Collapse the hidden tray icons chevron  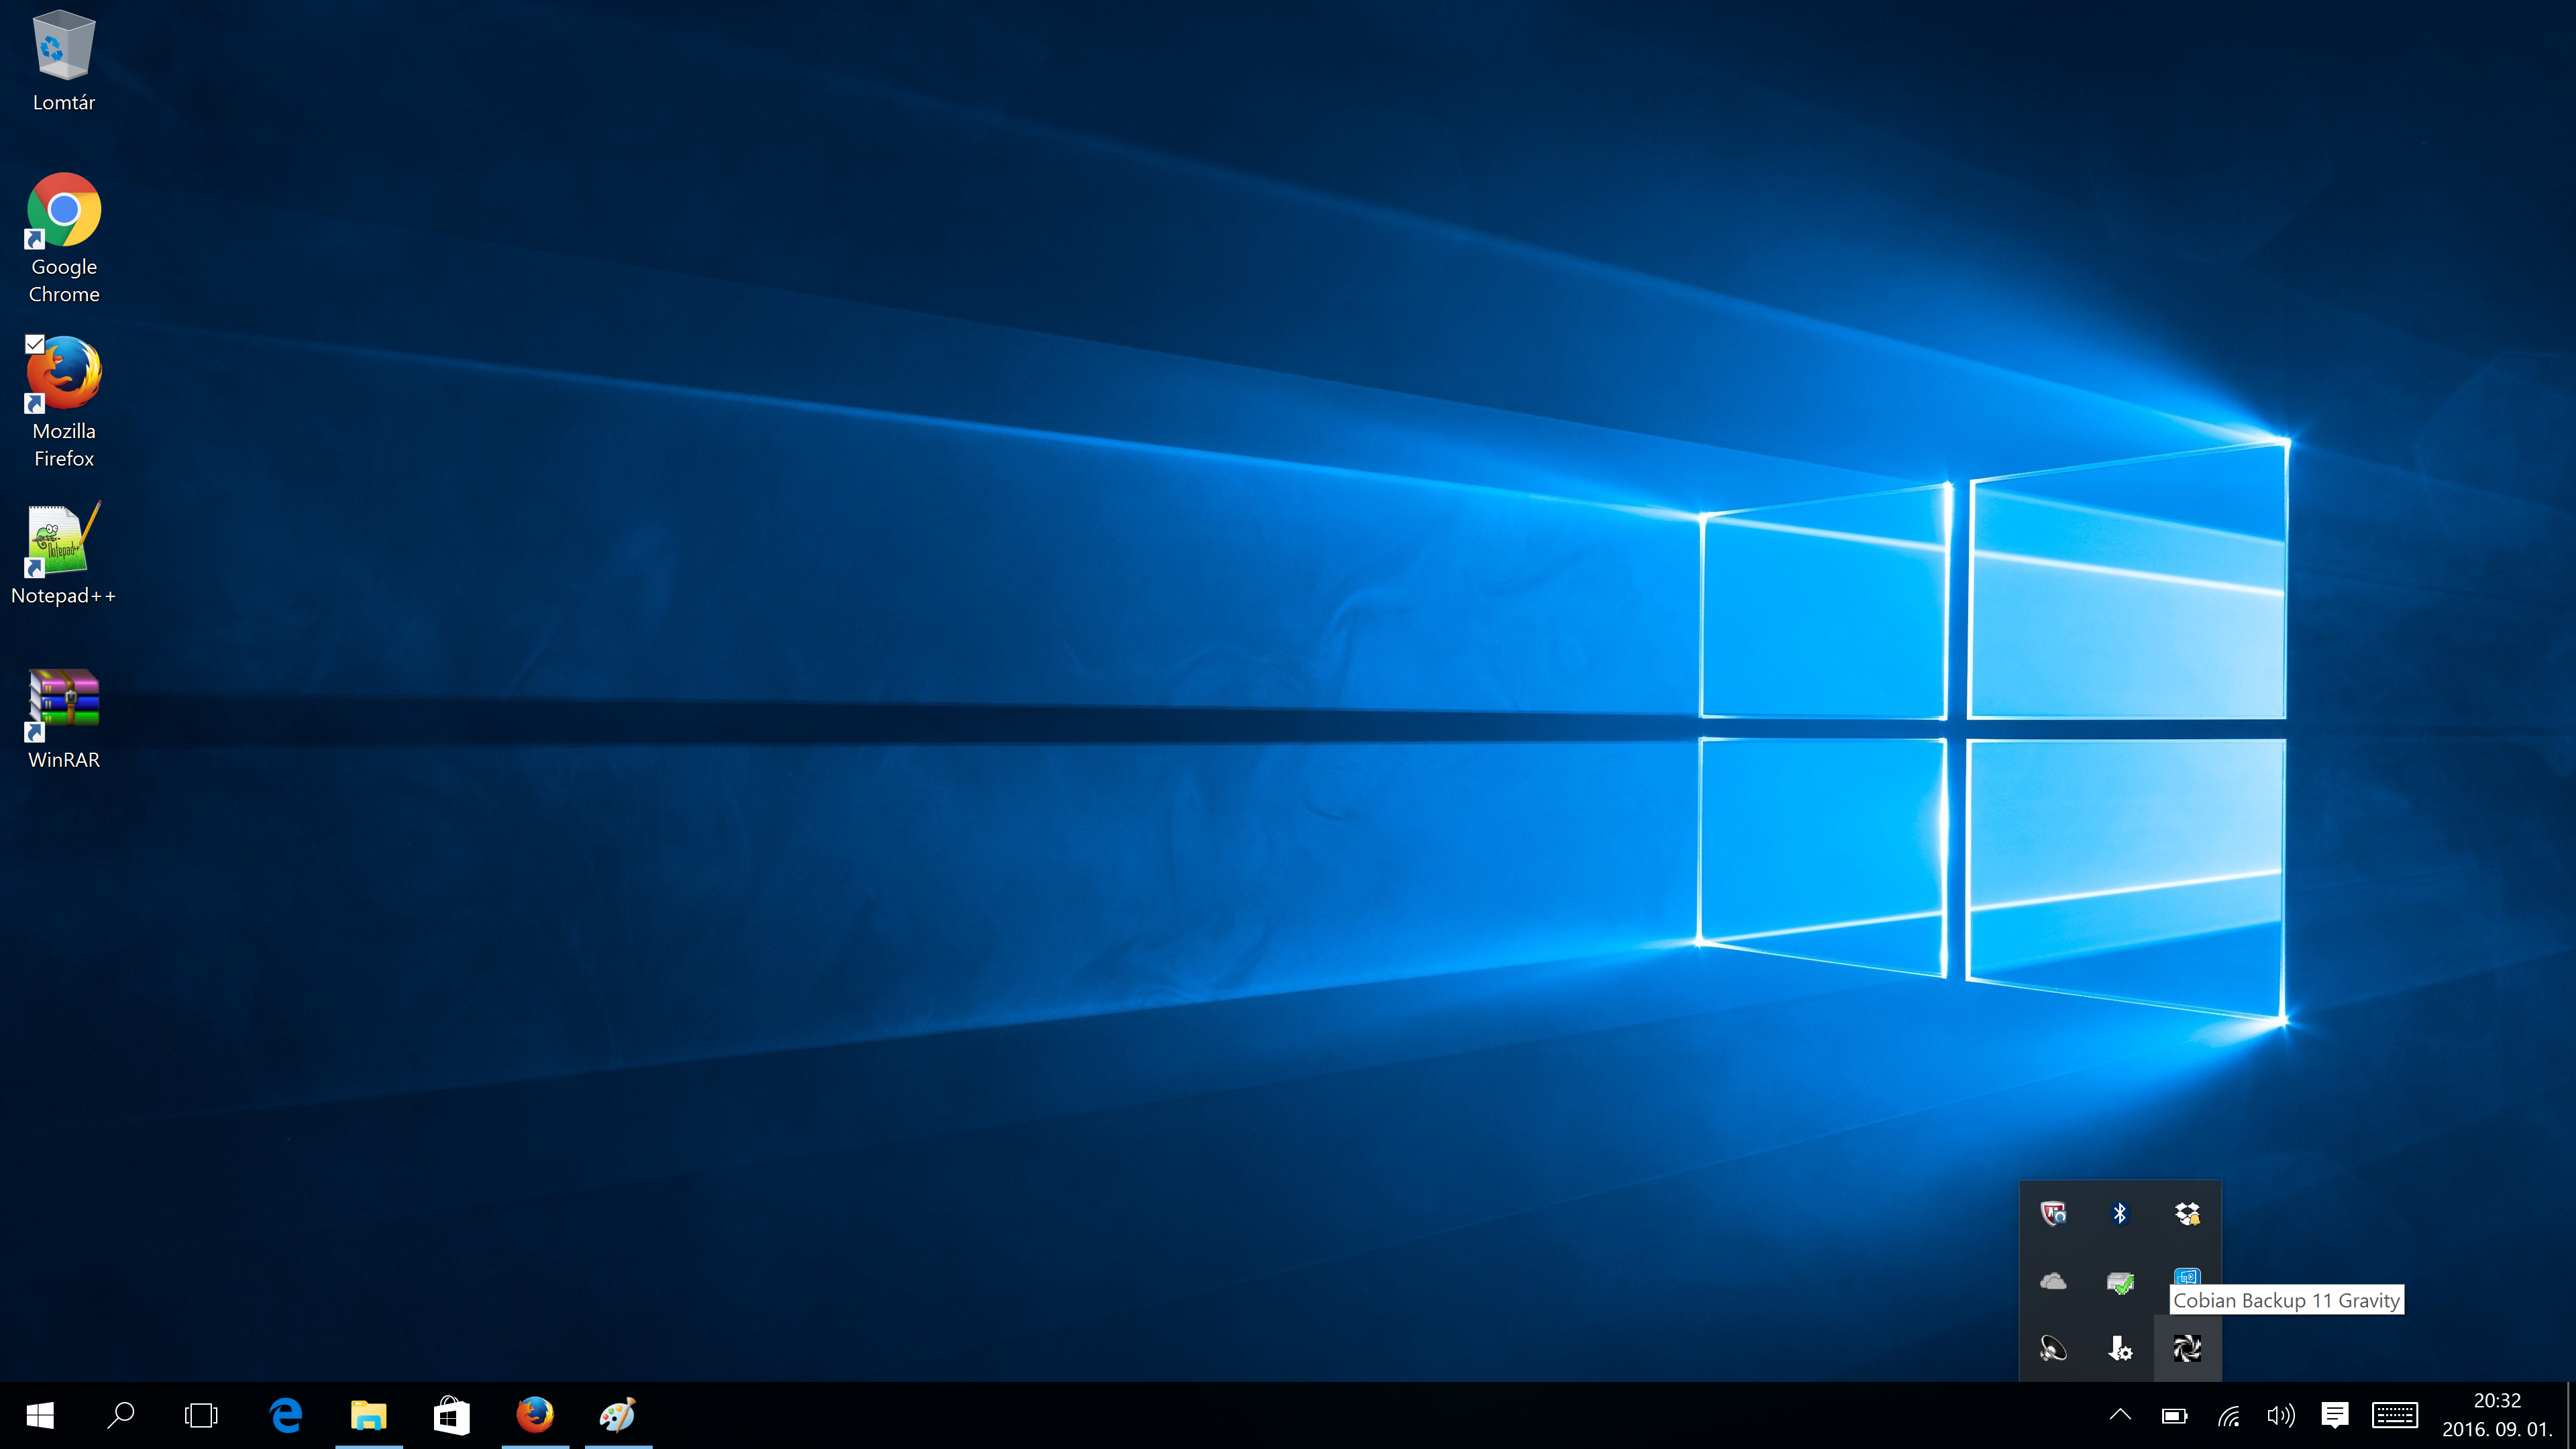[2119, 1414]
